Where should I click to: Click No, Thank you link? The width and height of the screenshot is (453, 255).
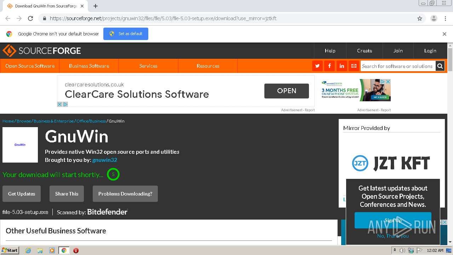coord(393,236)
